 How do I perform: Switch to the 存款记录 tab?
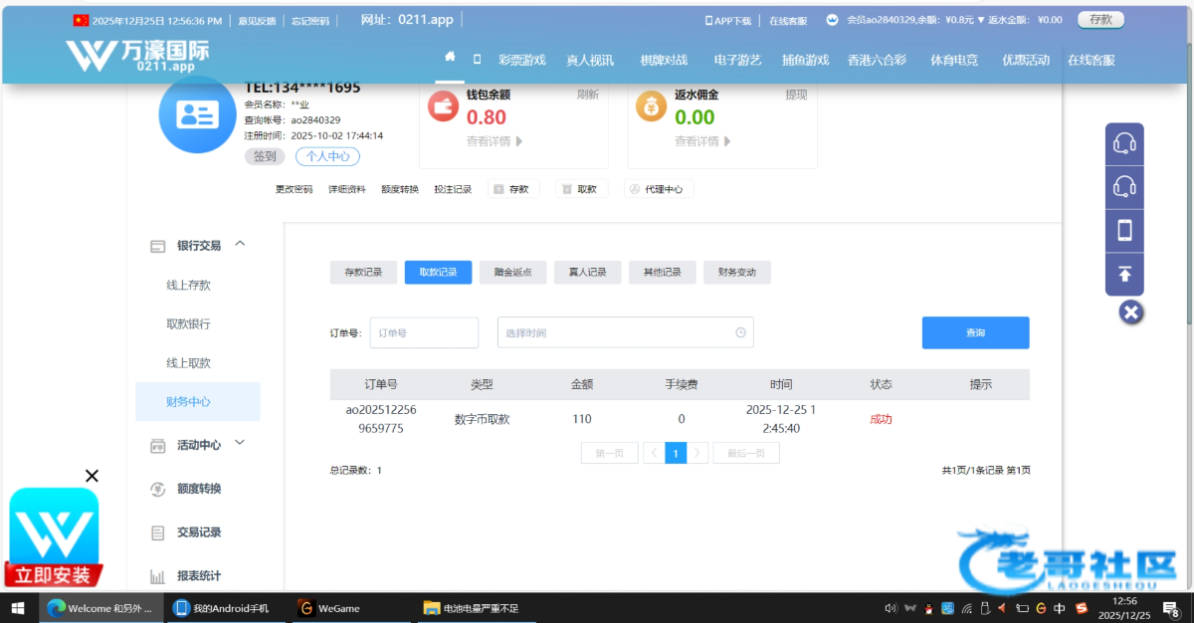click(363, 273)
